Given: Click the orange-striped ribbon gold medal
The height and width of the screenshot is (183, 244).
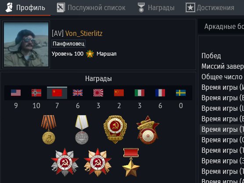Looking at the screenshot, I should pos(49,130).
